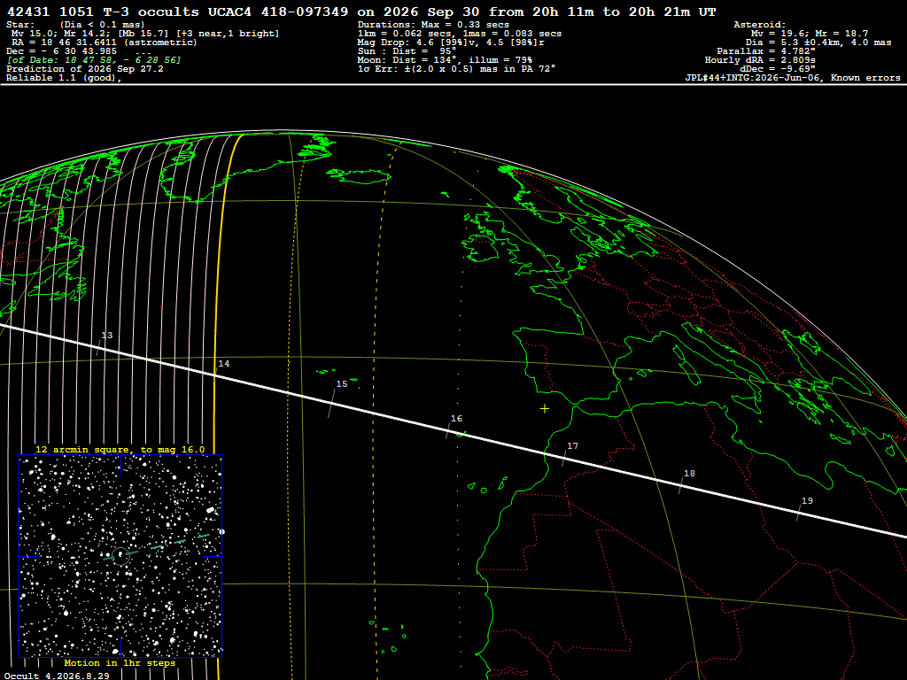Click the yellow plus crosshair marker near Spain
This screenshot has height=680, width=907.
pos(545,409)
